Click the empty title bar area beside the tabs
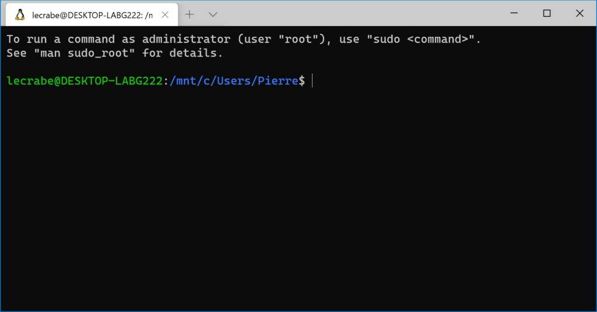This screenshot has width=597, height=312. point(361,13)
